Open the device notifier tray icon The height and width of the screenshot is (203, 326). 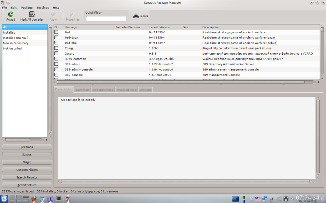(286, 199)
